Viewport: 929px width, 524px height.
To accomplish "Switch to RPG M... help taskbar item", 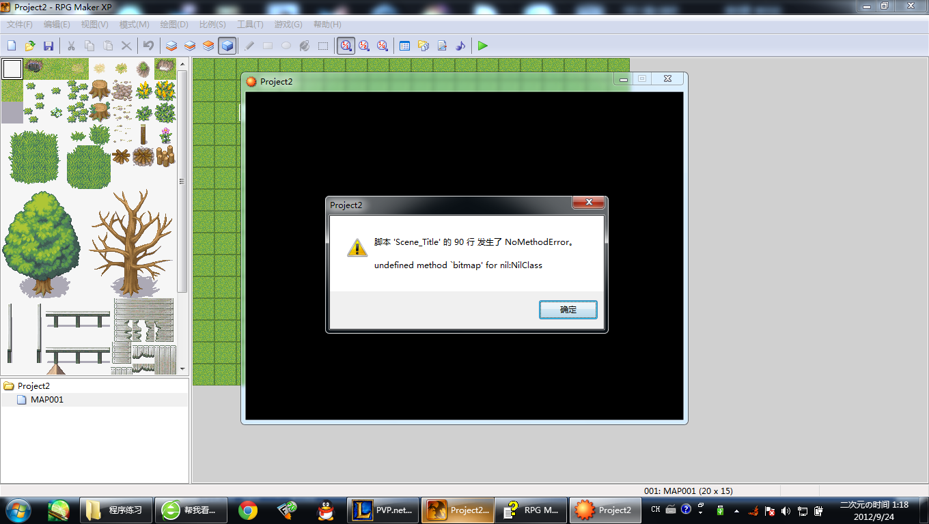I will [x=531, y=510].
